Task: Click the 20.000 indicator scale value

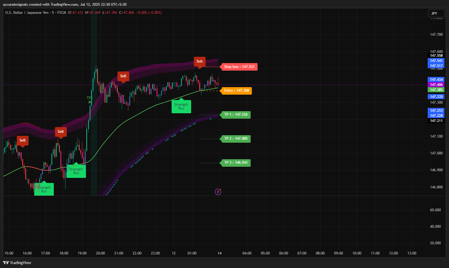Action: 435,243
